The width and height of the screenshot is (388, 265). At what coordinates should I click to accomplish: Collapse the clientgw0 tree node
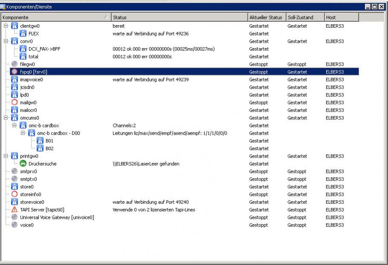[6, 26]
